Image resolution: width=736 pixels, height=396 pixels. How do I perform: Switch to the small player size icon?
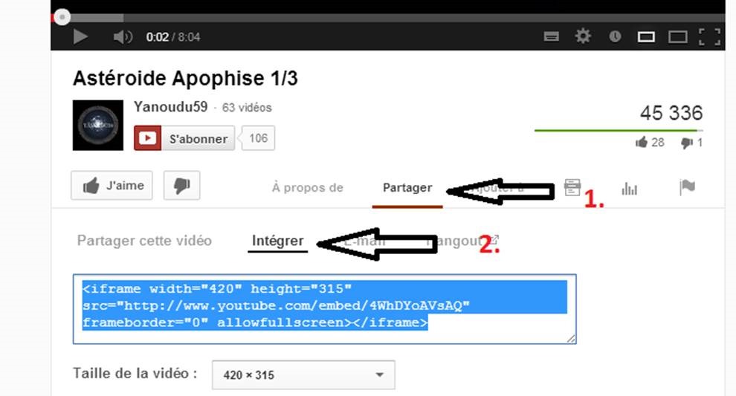coord(646,36)
